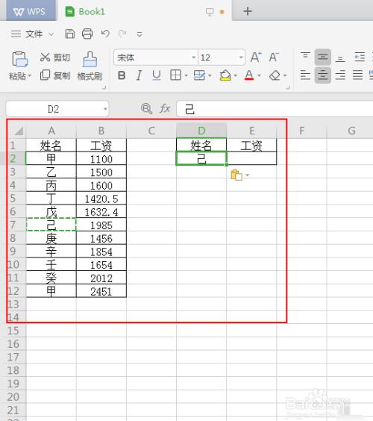Toggle Italic formatting
Viewport: 373px width, 421px height.
tap(139, 75)
